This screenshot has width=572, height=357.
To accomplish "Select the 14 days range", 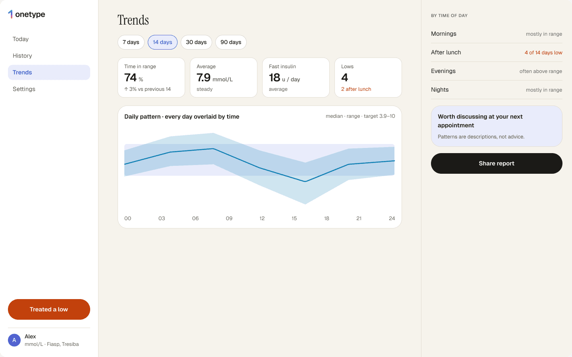I will tap(162, 42).
